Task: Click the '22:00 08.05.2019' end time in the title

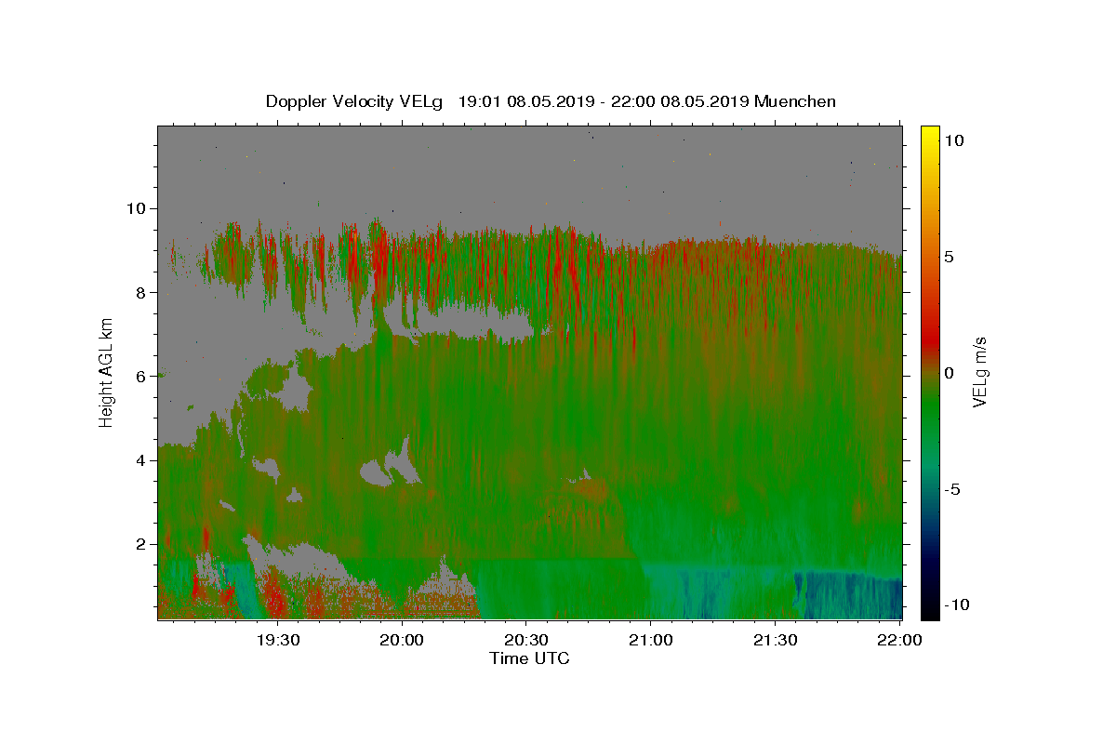Action: click(678, 101)
